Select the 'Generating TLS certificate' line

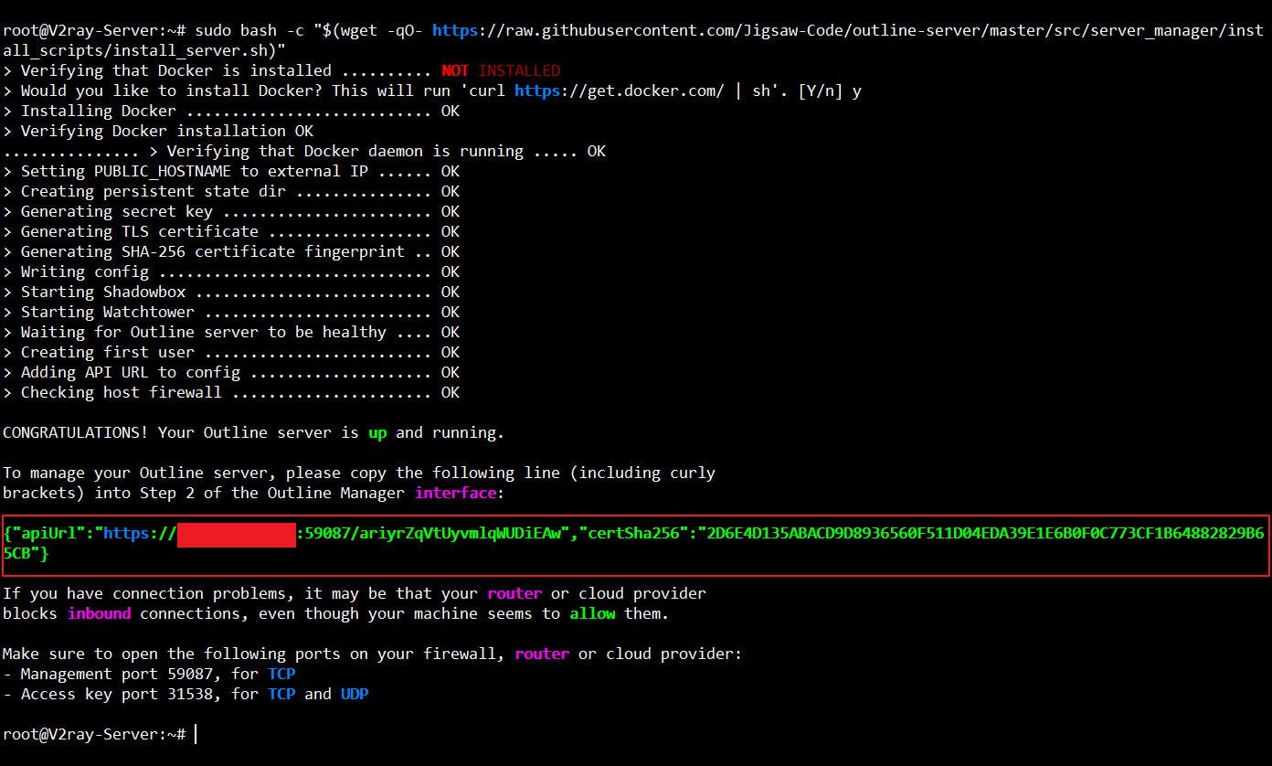pyautogui.click(x=231, y=231)
